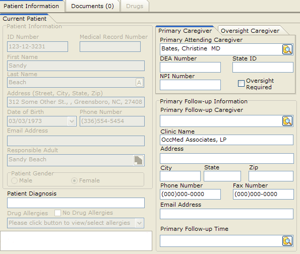The width and height of the screenshot is (300, 254).
Task: Click the Clinic Name field
Action: pyautogui.click(x=226, y=140)
